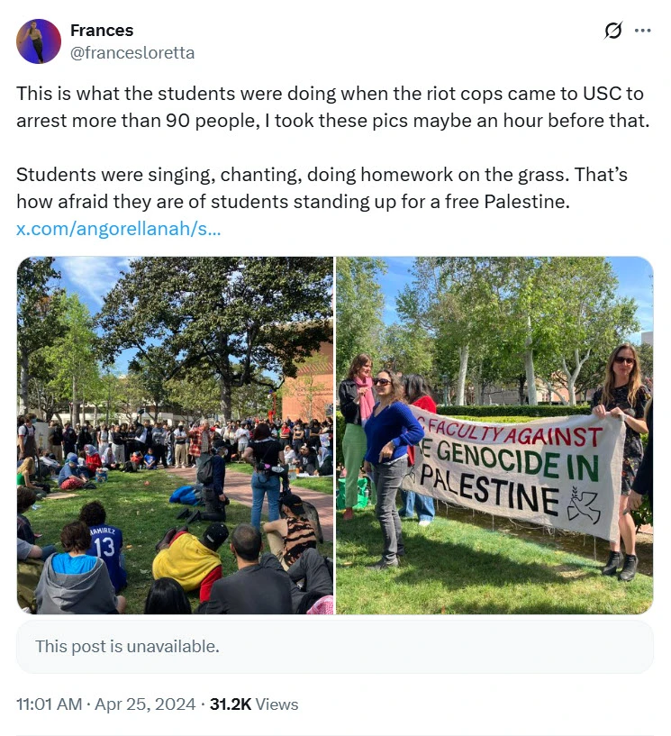Open left photo of students on grass

175,435
